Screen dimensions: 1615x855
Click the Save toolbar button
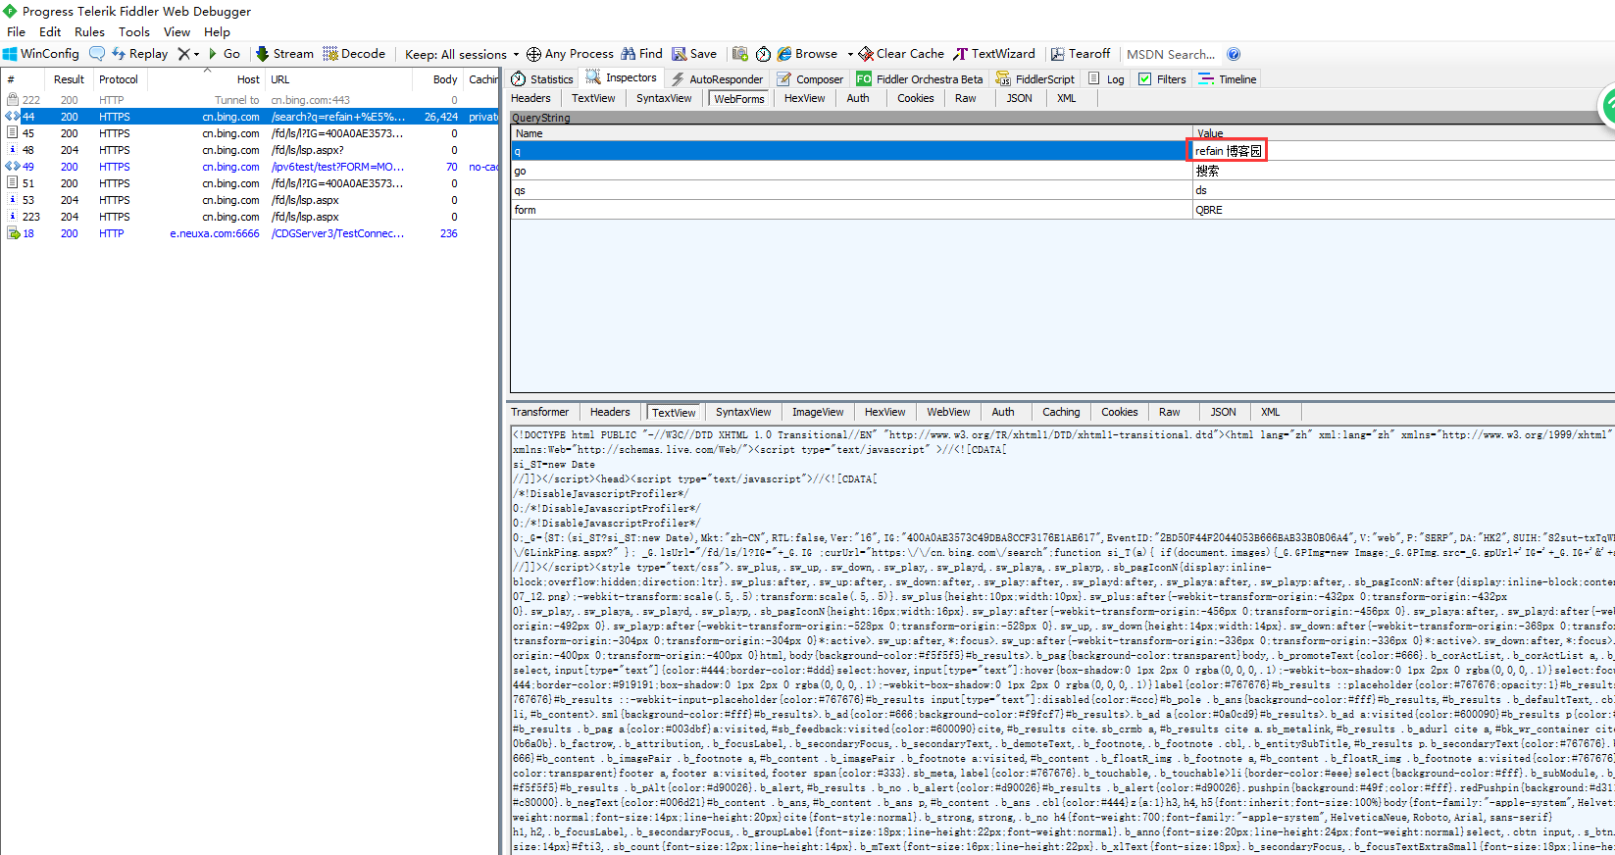pos(694,54)
